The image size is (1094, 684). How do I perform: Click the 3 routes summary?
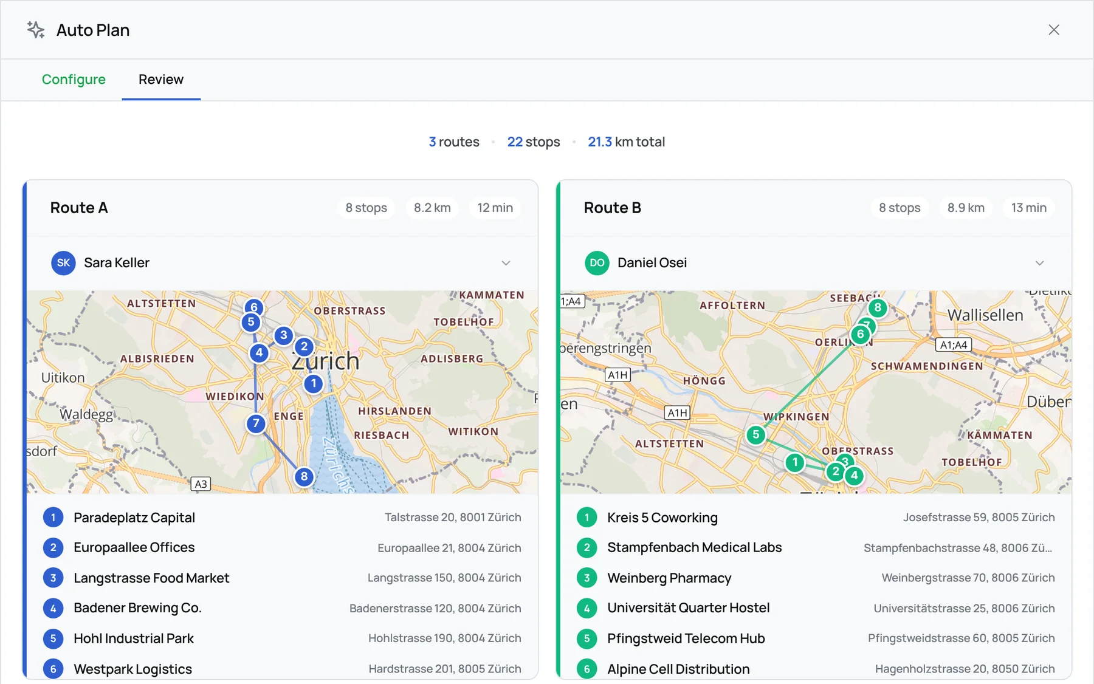click(x=454, y=142)
